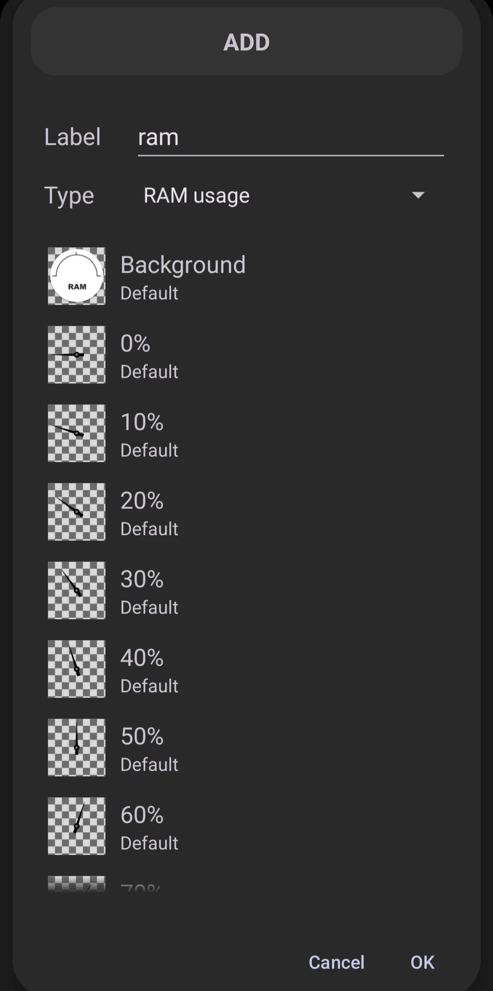Screen dimensions: 493x991
Task: Select the 20% needle icon
Action: [77, 512]
